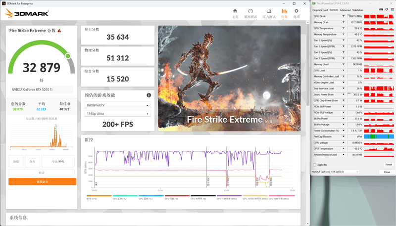Switch to Advanced tab in GPU-Z
Image resolution: width=396 pixels, height=226 pixels.
pos(345,10)
